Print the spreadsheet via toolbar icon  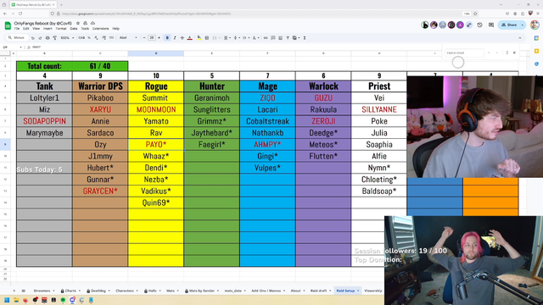click(48, 37)
